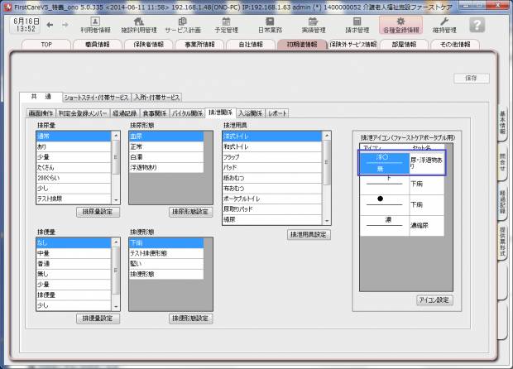Open アイコン設定 button

[x=434, y=300]
